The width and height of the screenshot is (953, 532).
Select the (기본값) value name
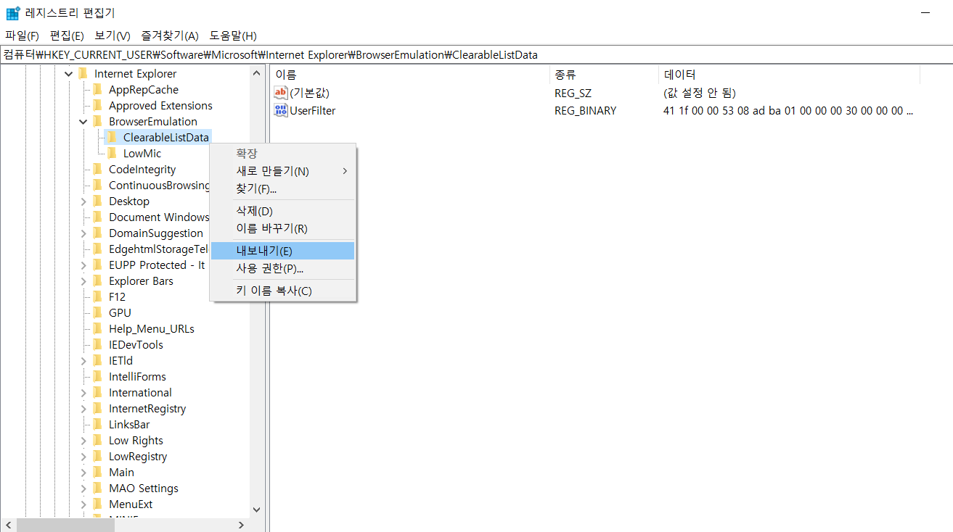click(310, 93)
